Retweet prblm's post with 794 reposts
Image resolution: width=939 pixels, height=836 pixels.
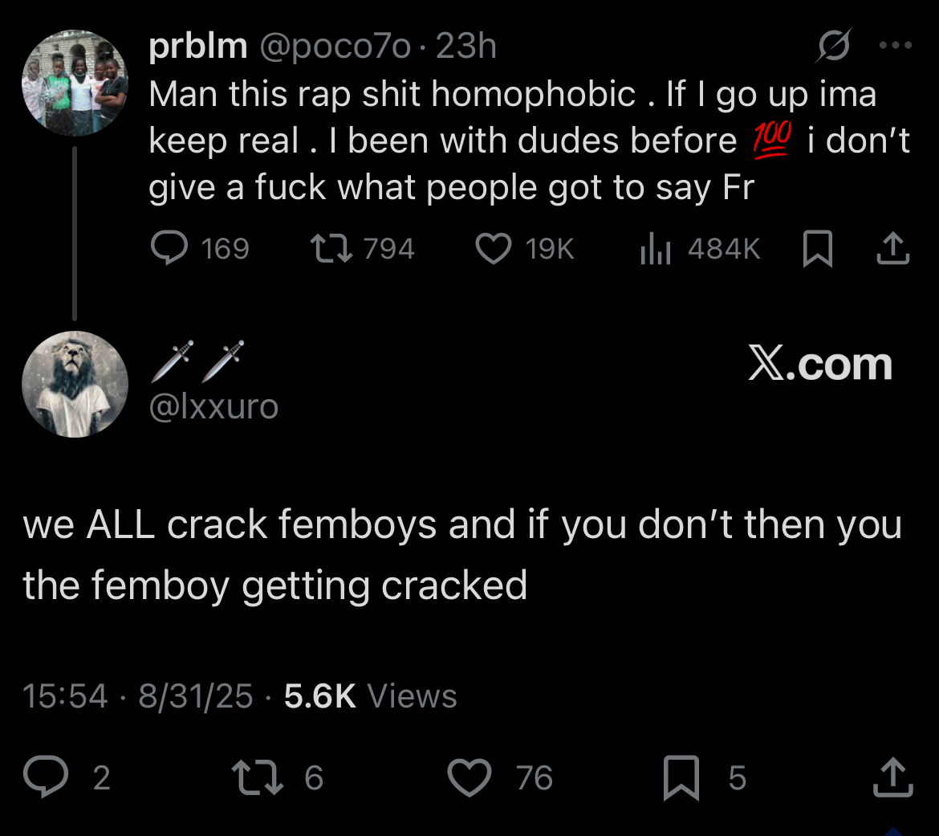coord(331,249)
